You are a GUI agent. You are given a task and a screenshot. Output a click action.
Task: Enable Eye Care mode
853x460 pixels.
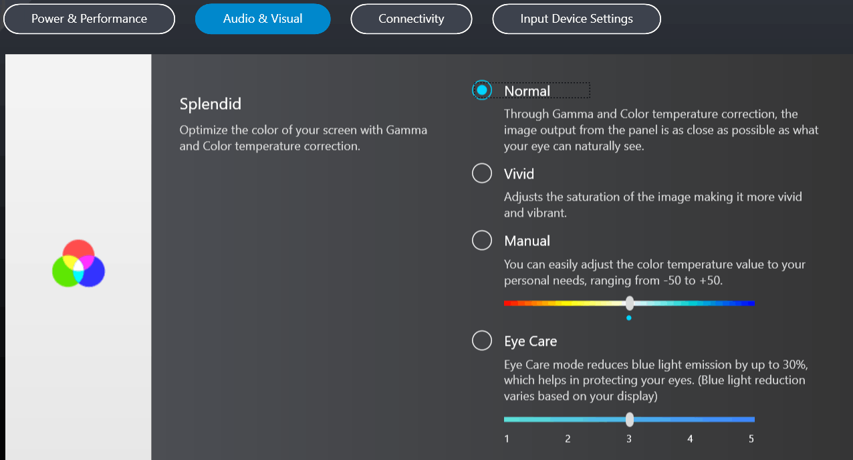482,340
